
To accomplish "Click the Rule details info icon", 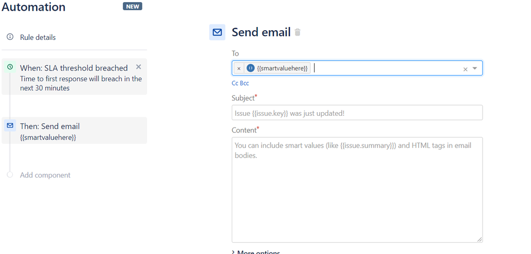I will pyautogui.click(x=10, y=37).
